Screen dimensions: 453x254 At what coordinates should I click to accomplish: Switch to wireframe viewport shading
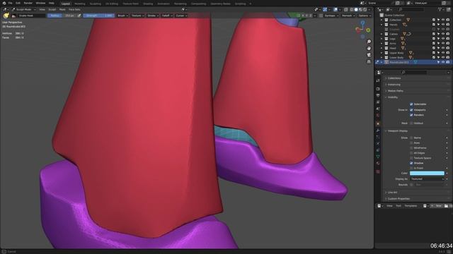(351, 9)
